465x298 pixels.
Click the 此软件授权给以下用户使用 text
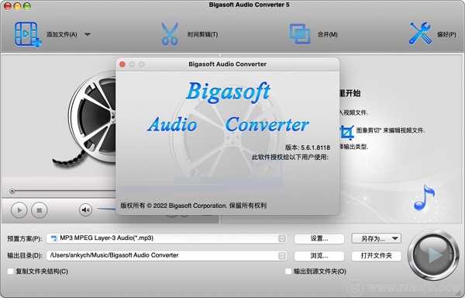pos(290,158)
